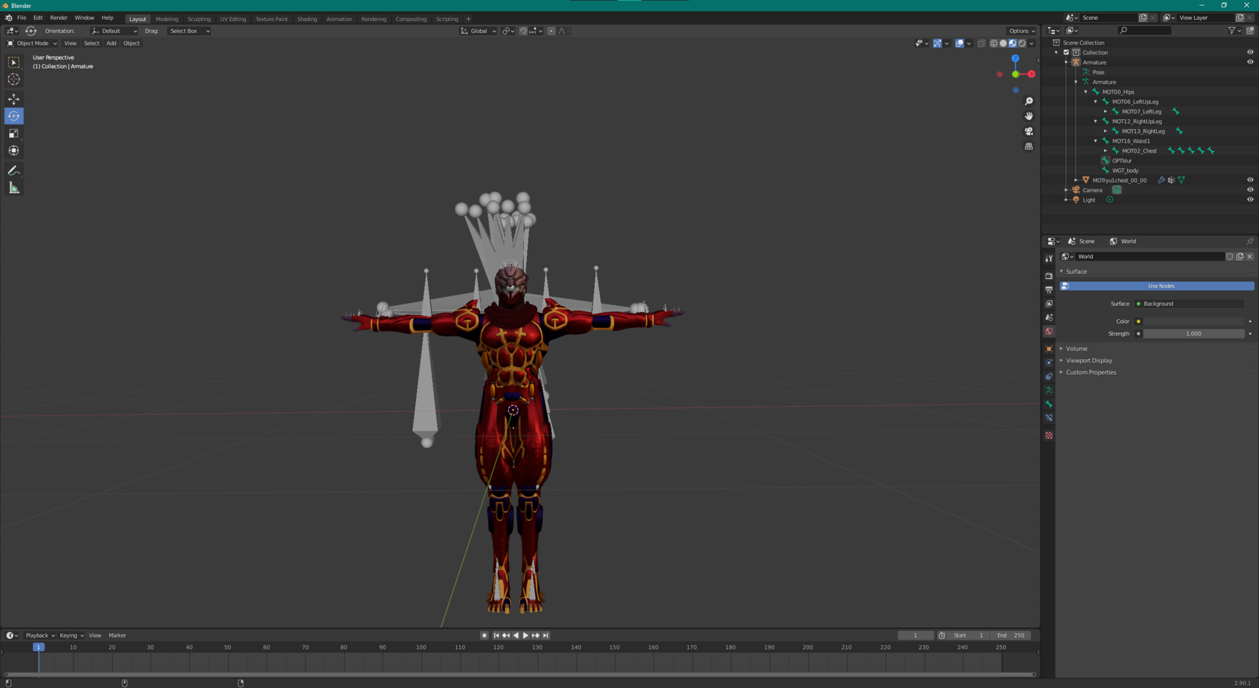Click the world Color swatch

point(1193,322)
